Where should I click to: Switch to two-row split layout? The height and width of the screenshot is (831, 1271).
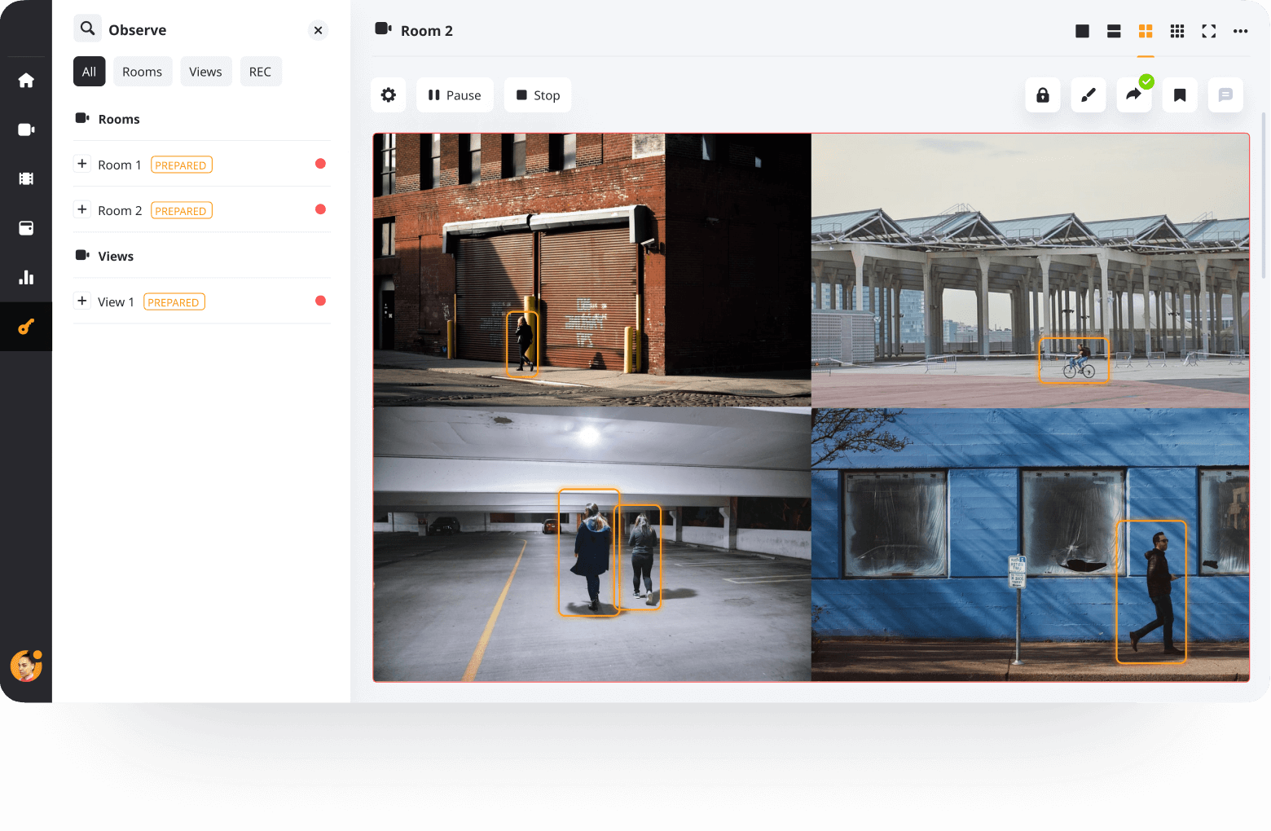1114,31
